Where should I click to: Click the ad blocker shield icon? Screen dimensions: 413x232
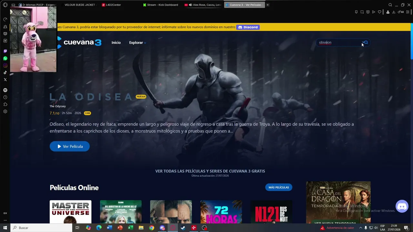(368, 12)
